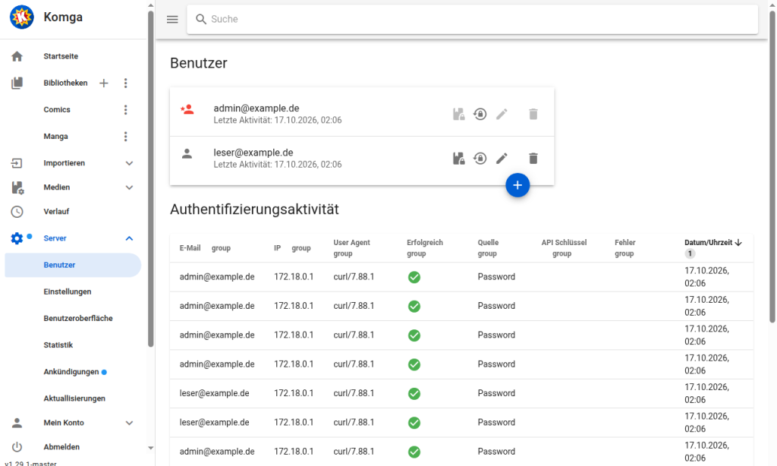Click the first row's 172.18.0.1 cell
This screenshot has height=466, width=777.
pos(294,277)
